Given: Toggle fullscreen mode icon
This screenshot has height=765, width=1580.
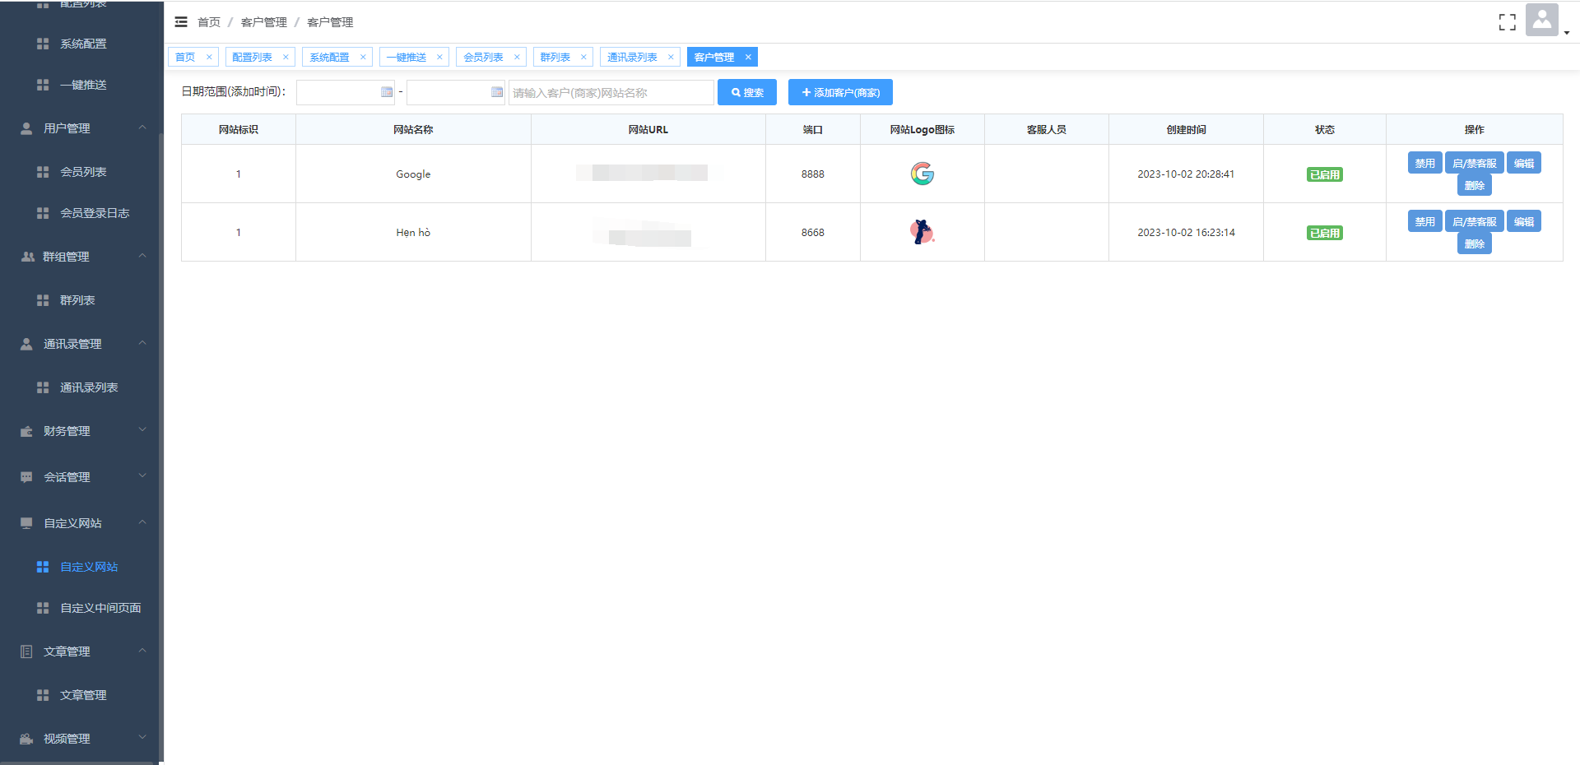Looking at the screenshot, I should click(1507, 22).
